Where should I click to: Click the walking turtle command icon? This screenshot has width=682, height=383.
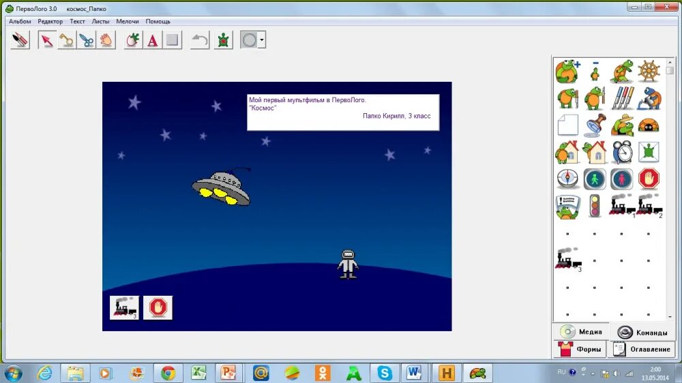[622, 72]
